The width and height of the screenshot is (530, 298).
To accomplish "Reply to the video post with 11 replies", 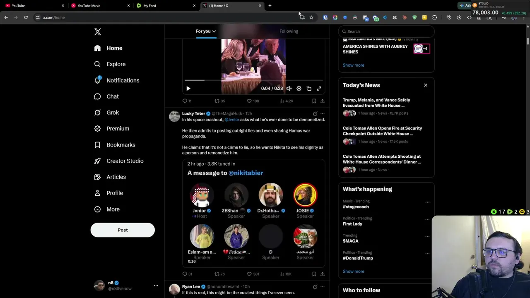I will click(187, 101).
